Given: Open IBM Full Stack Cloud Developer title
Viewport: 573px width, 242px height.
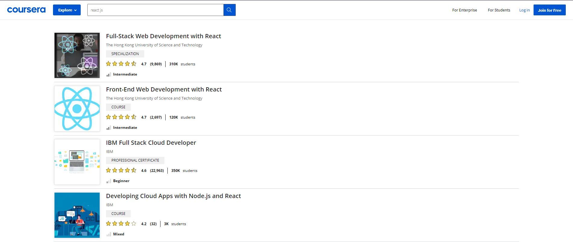Looking at the screenshot, I should pos(151,143).
